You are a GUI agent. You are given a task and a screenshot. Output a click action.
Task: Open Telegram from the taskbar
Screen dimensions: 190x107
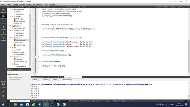pyautogui.click(x=40, y=104)
